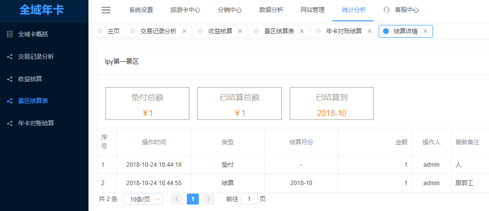This screenshot has height=211, width=489.
Task: Close the 年卡对账结算 tab
Action: click(x=369, y=31)
